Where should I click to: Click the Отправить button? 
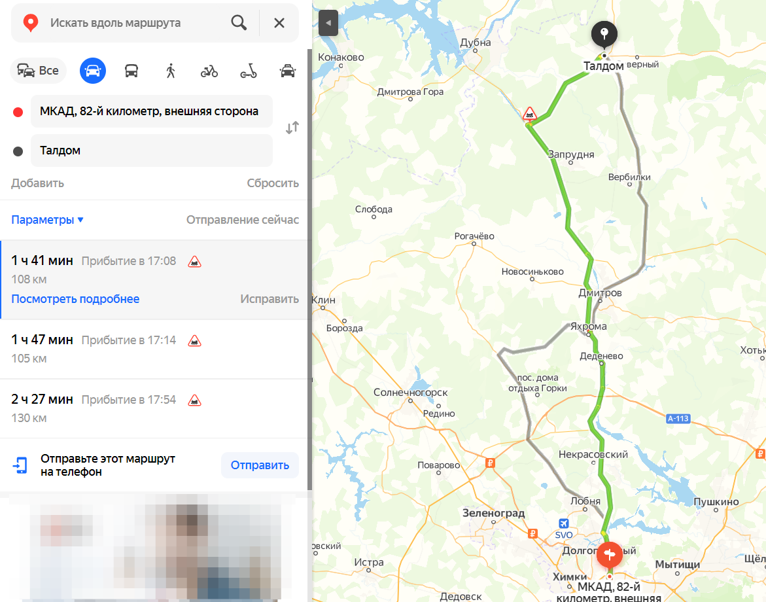click(260, 465)
